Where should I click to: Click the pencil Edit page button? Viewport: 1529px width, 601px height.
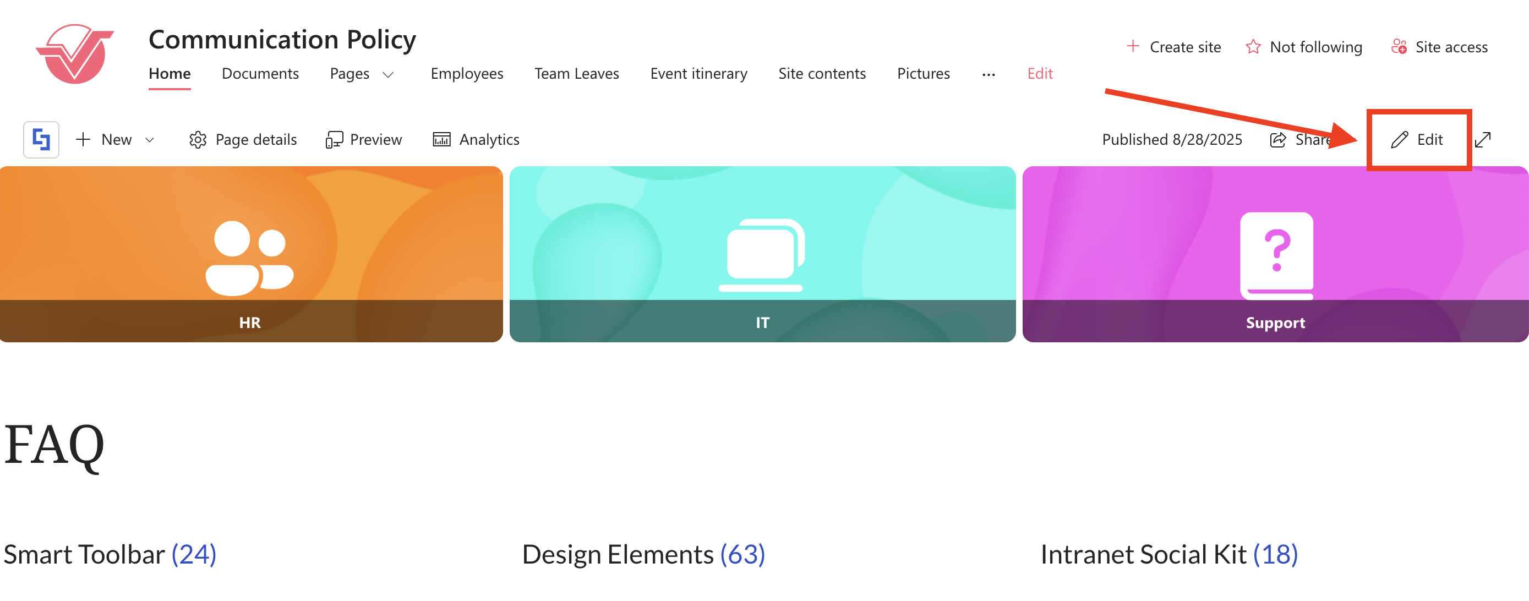[x=1417, y=140]
